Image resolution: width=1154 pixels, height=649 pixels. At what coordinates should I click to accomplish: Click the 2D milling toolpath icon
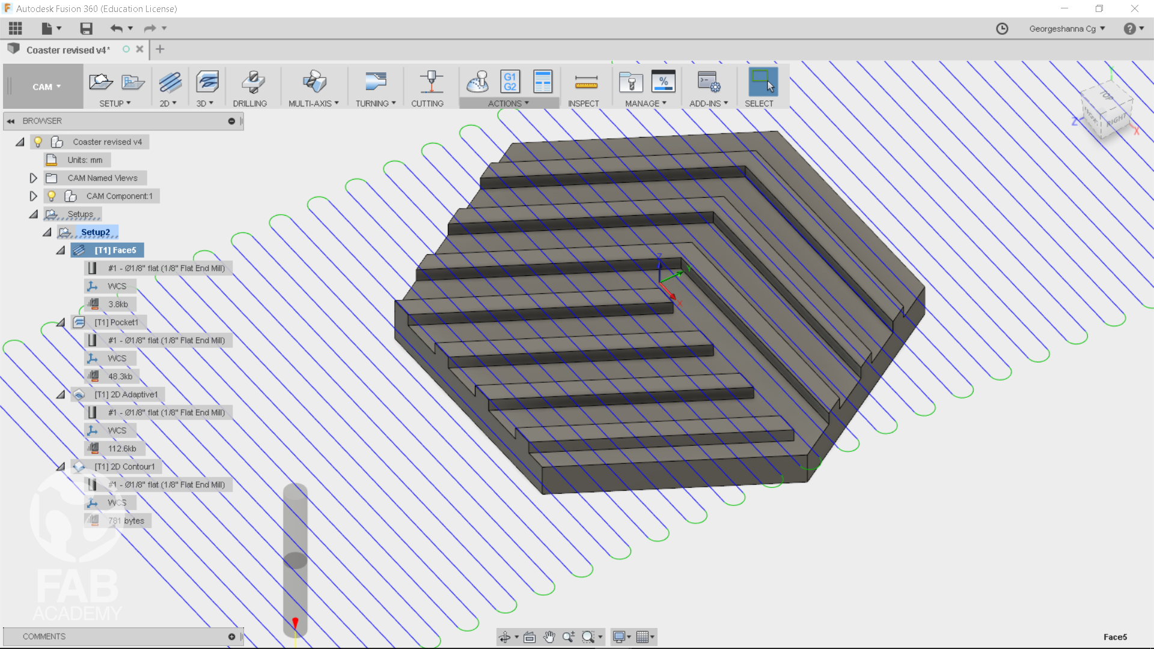coord(171,82)
